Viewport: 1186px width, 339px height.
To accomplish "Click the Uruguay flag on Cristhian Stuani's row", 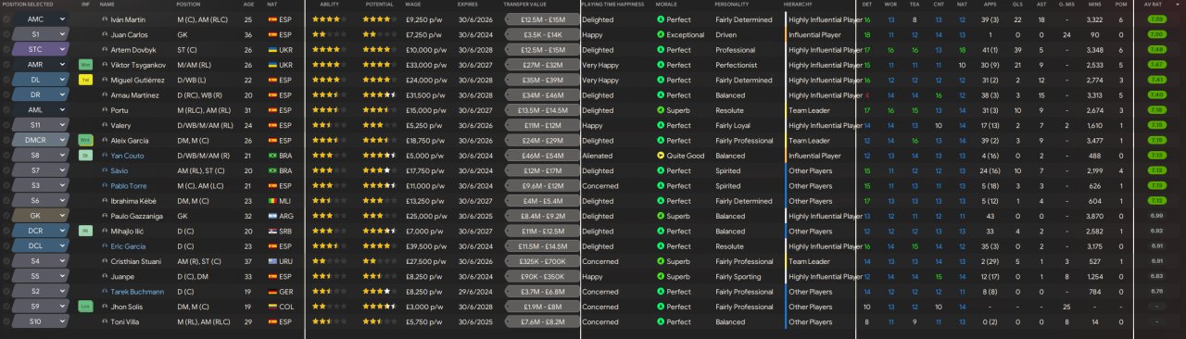I will [x=272, y=262].
